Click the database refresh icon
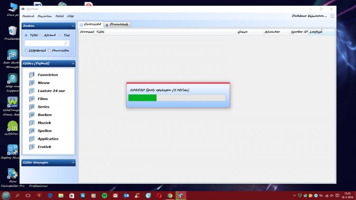The height and width of the screenshot is (200, 356). coord(332,16)
